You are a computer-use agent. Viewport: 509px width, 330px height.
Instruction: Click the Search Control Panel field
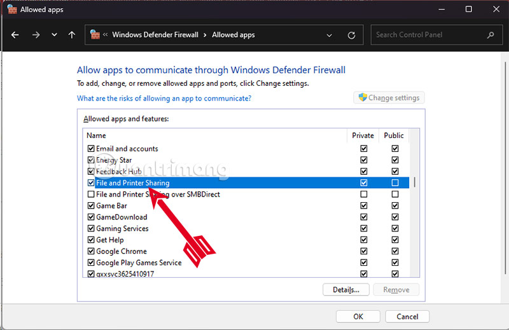point(436,35)
